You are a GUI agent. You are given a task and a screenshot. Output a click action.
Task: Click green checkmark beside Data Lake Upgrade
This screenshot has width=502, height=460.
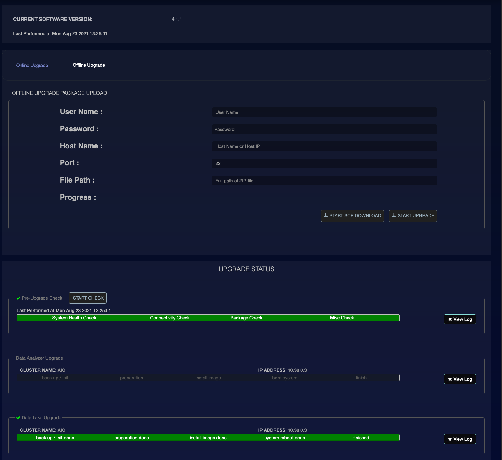(18, 418)
